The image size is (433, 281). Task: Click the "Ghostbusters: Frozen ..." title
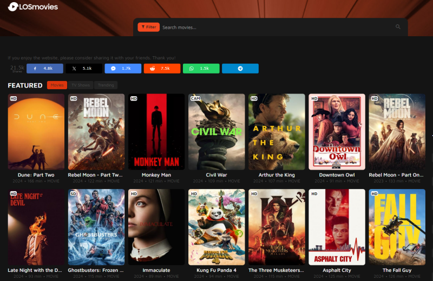point(96,270)
